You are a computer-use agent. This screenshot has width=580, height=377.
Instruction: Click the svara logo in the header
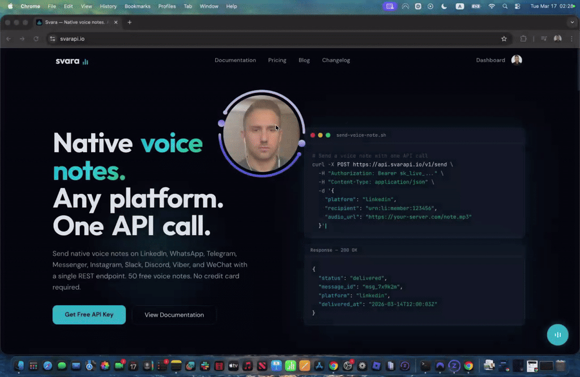(x=72, y=61)
